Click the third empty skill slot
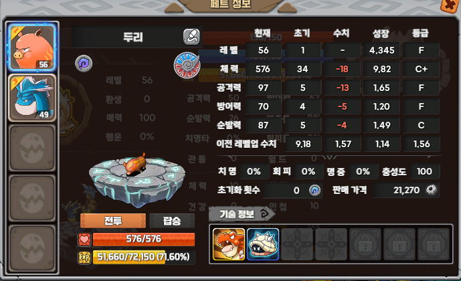 [x=297, y=244]
